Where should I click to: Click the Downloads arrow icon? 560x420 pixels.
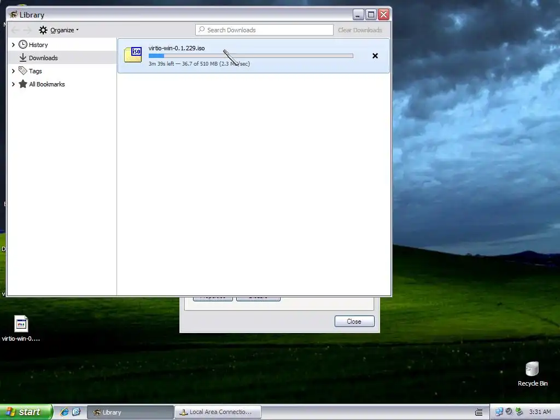23,57
